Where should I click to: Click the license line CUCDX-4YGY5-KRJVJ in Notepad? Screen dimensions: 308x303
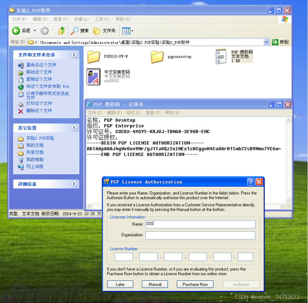148,132
